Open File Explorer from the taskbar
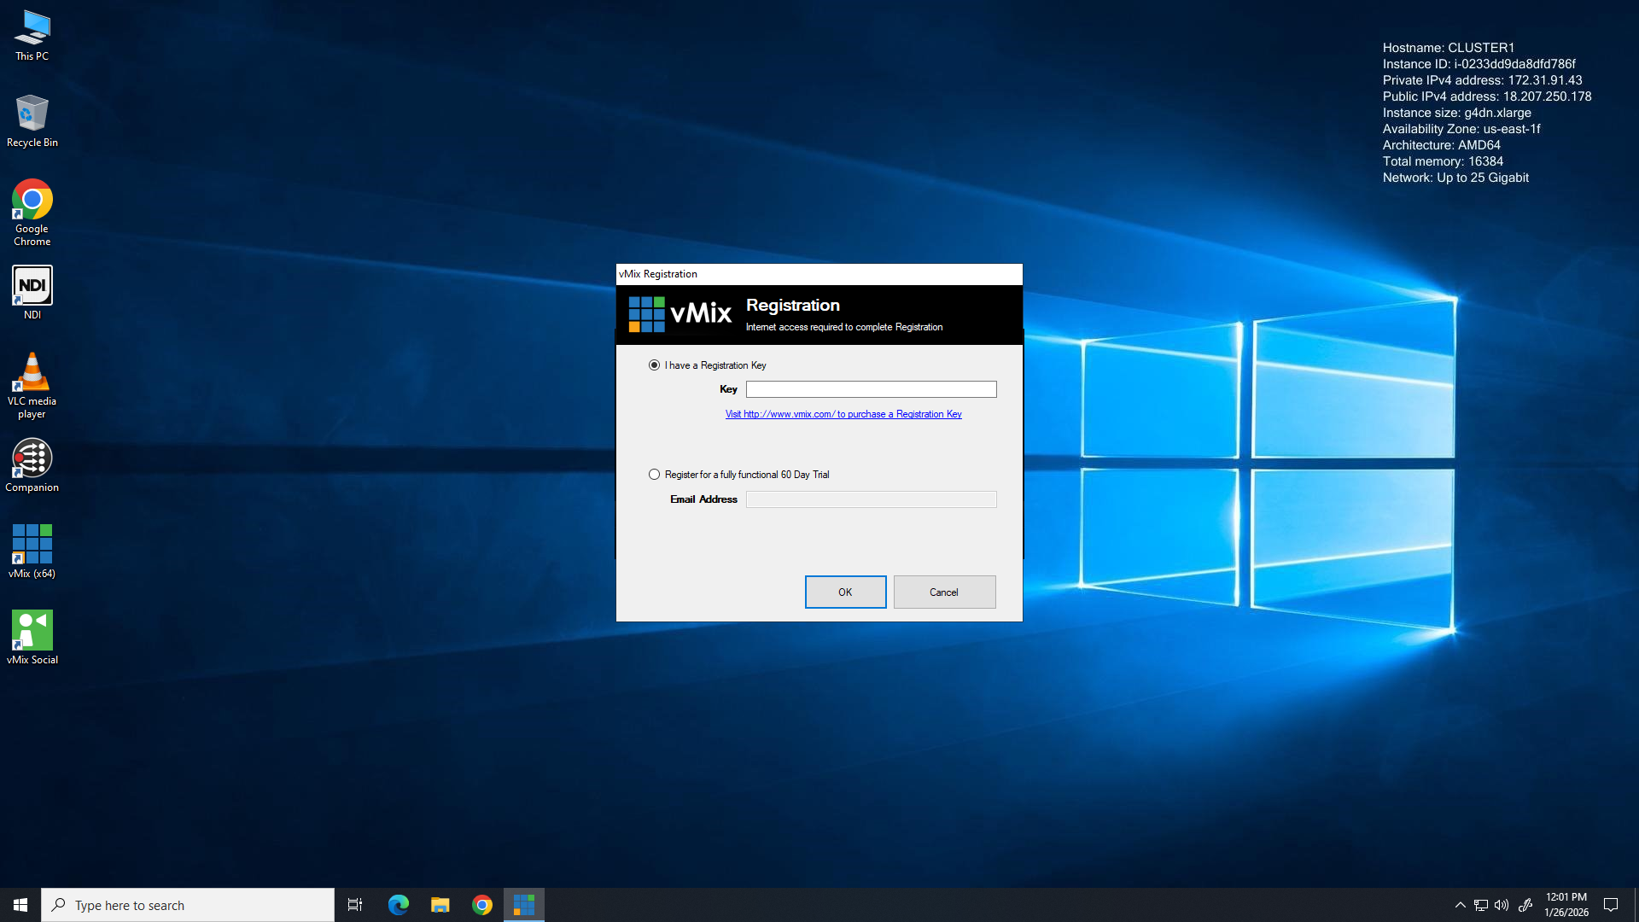Image resolution: width=1639 pixels, height=922 pixels. tap(440, 905)
